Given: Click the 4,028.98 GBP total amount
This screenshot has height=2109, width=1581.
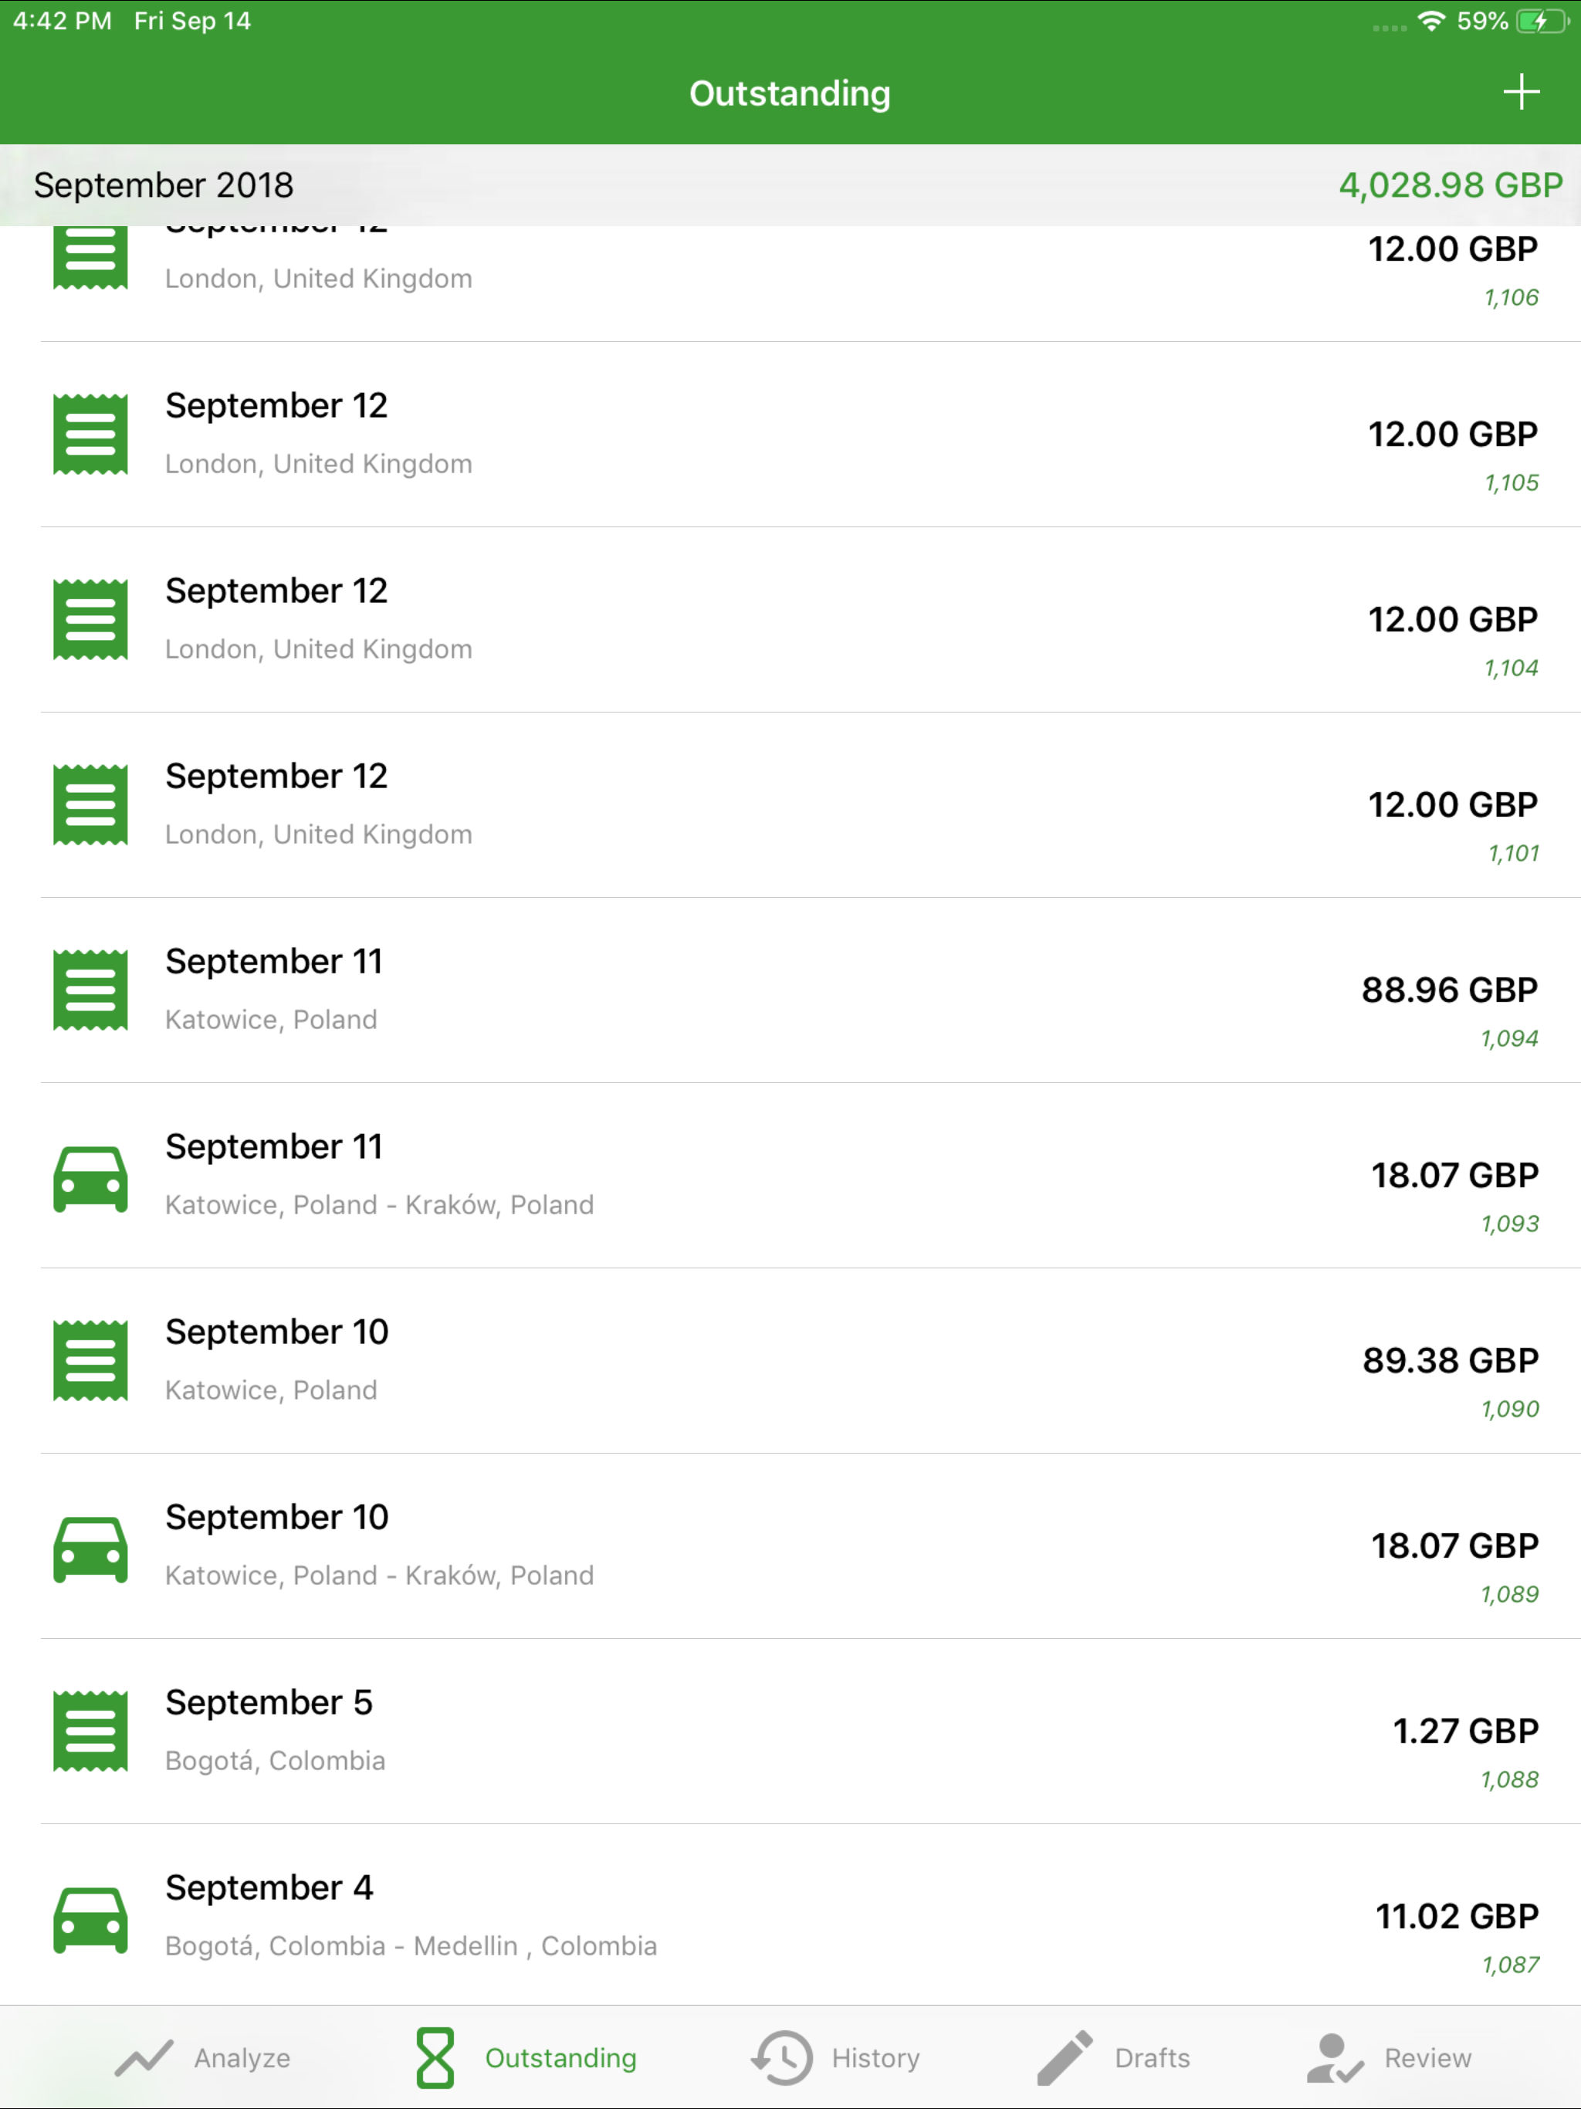Looking at the screenshot, I should pyautogui.click(x=1451, y=185).
